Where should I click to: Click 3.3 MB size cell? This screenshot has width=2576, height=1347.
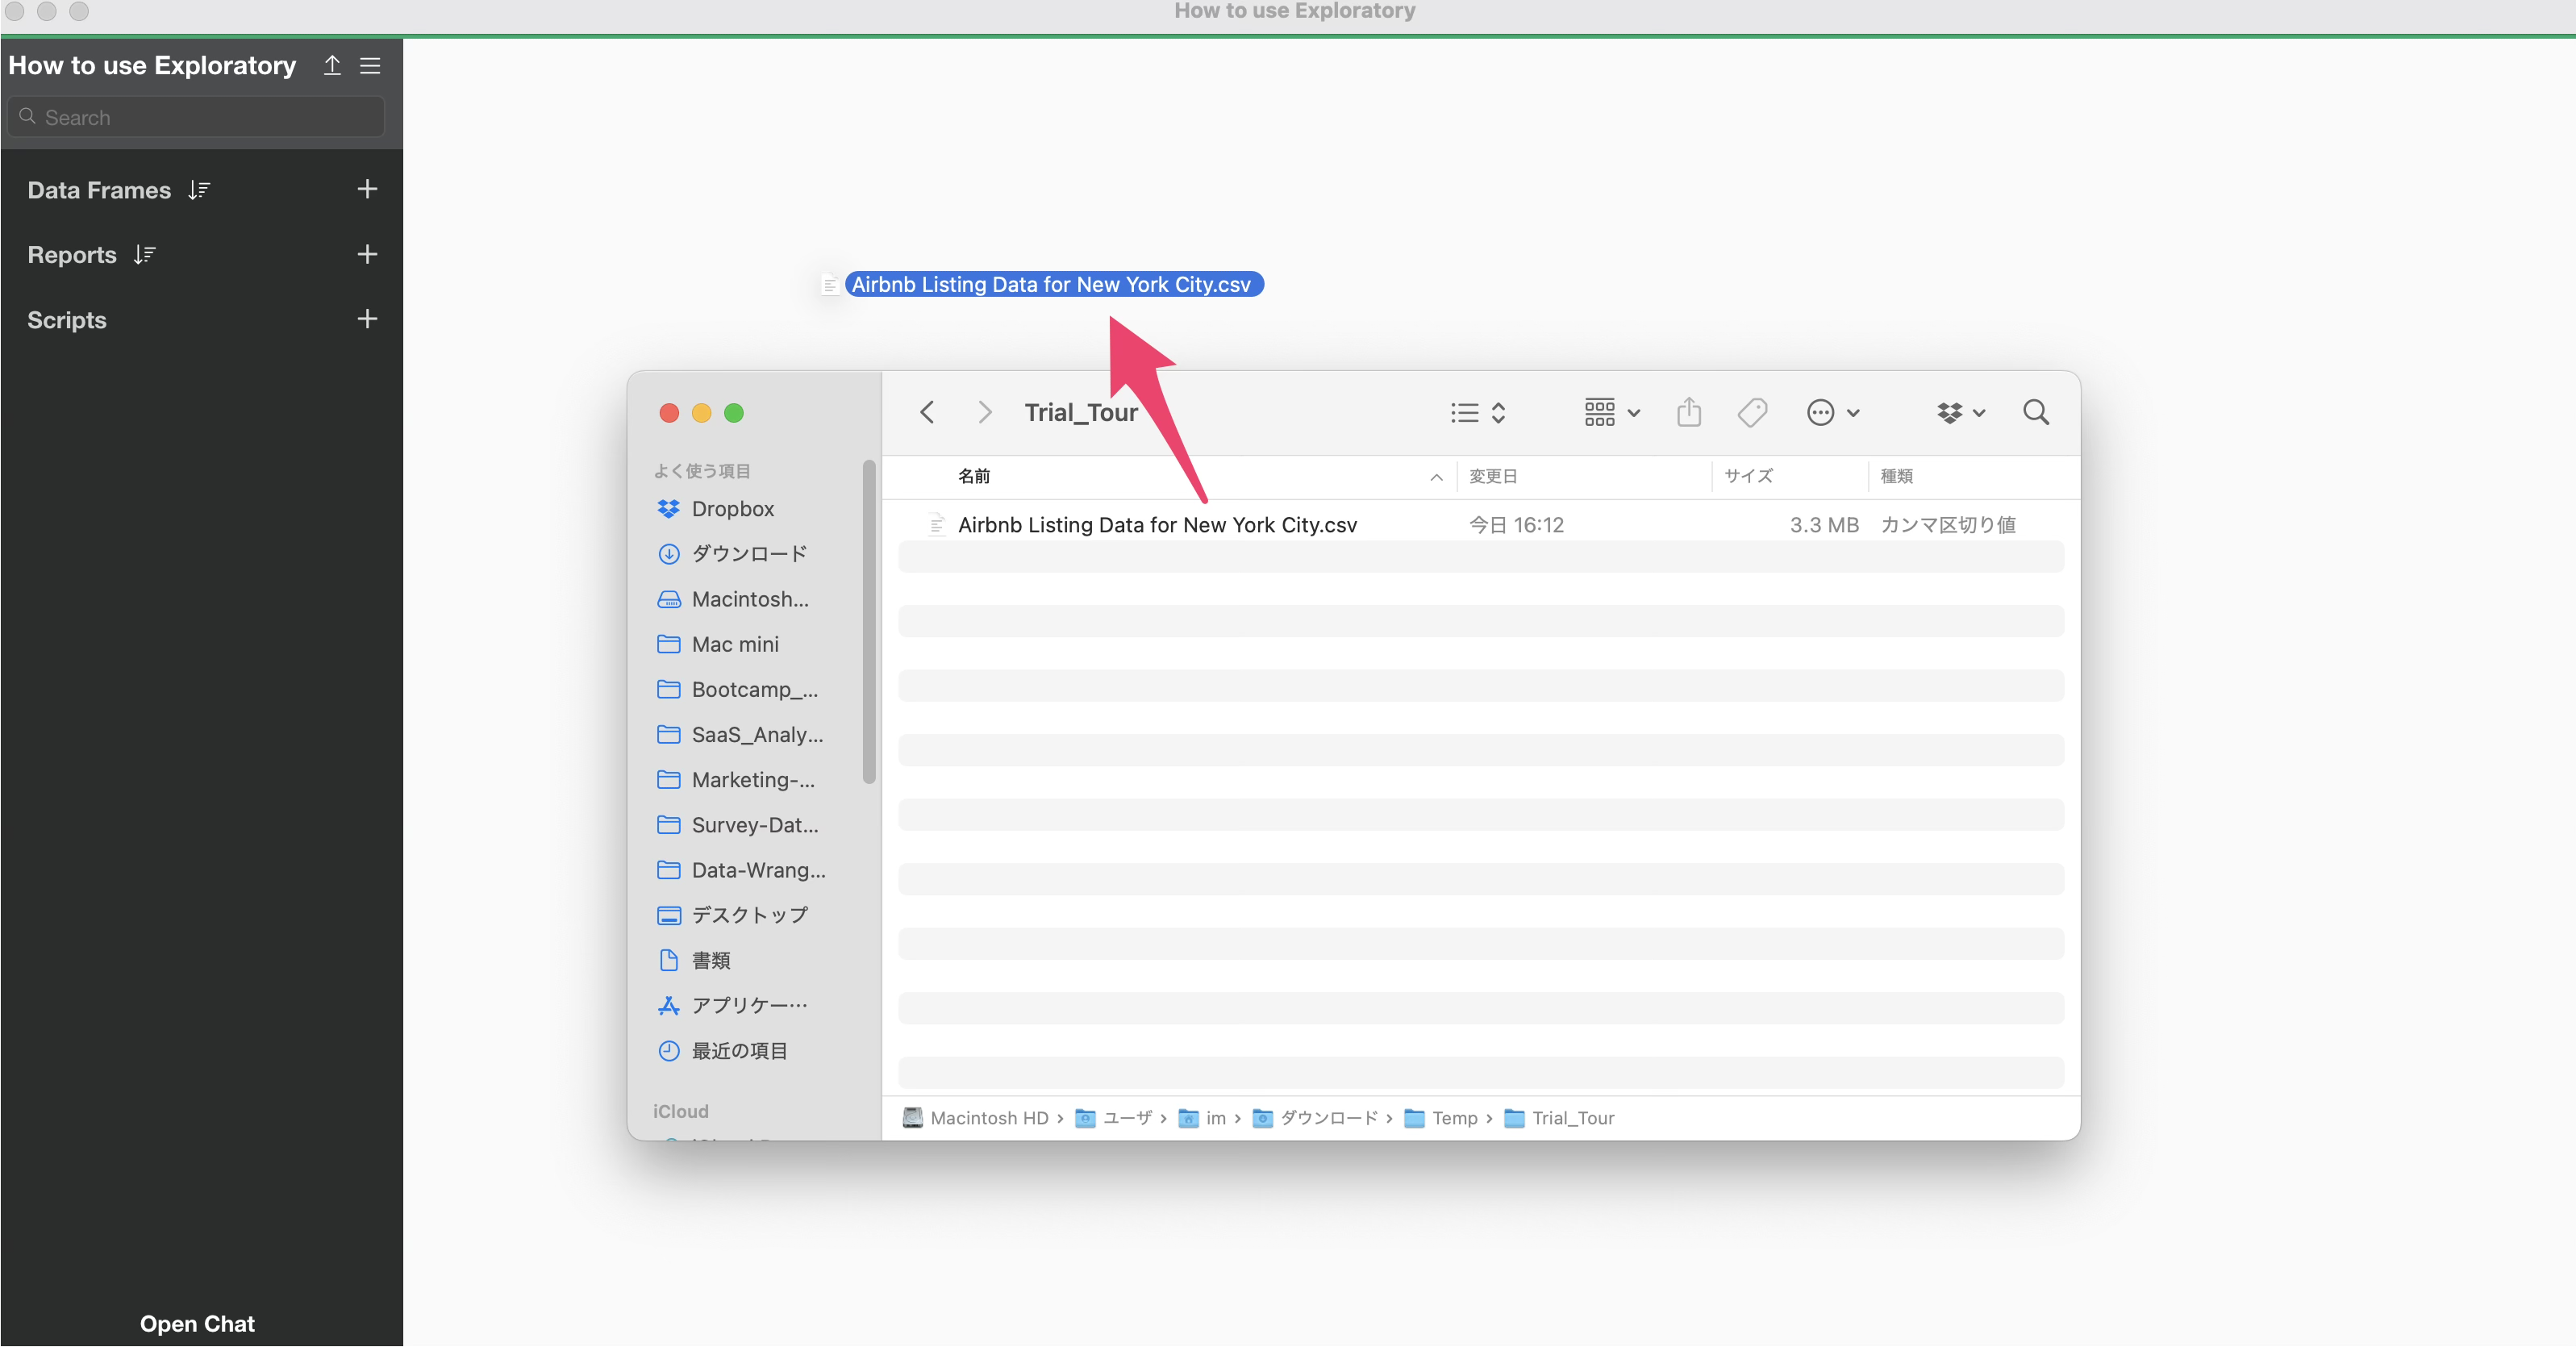(x=1824, y=525)
